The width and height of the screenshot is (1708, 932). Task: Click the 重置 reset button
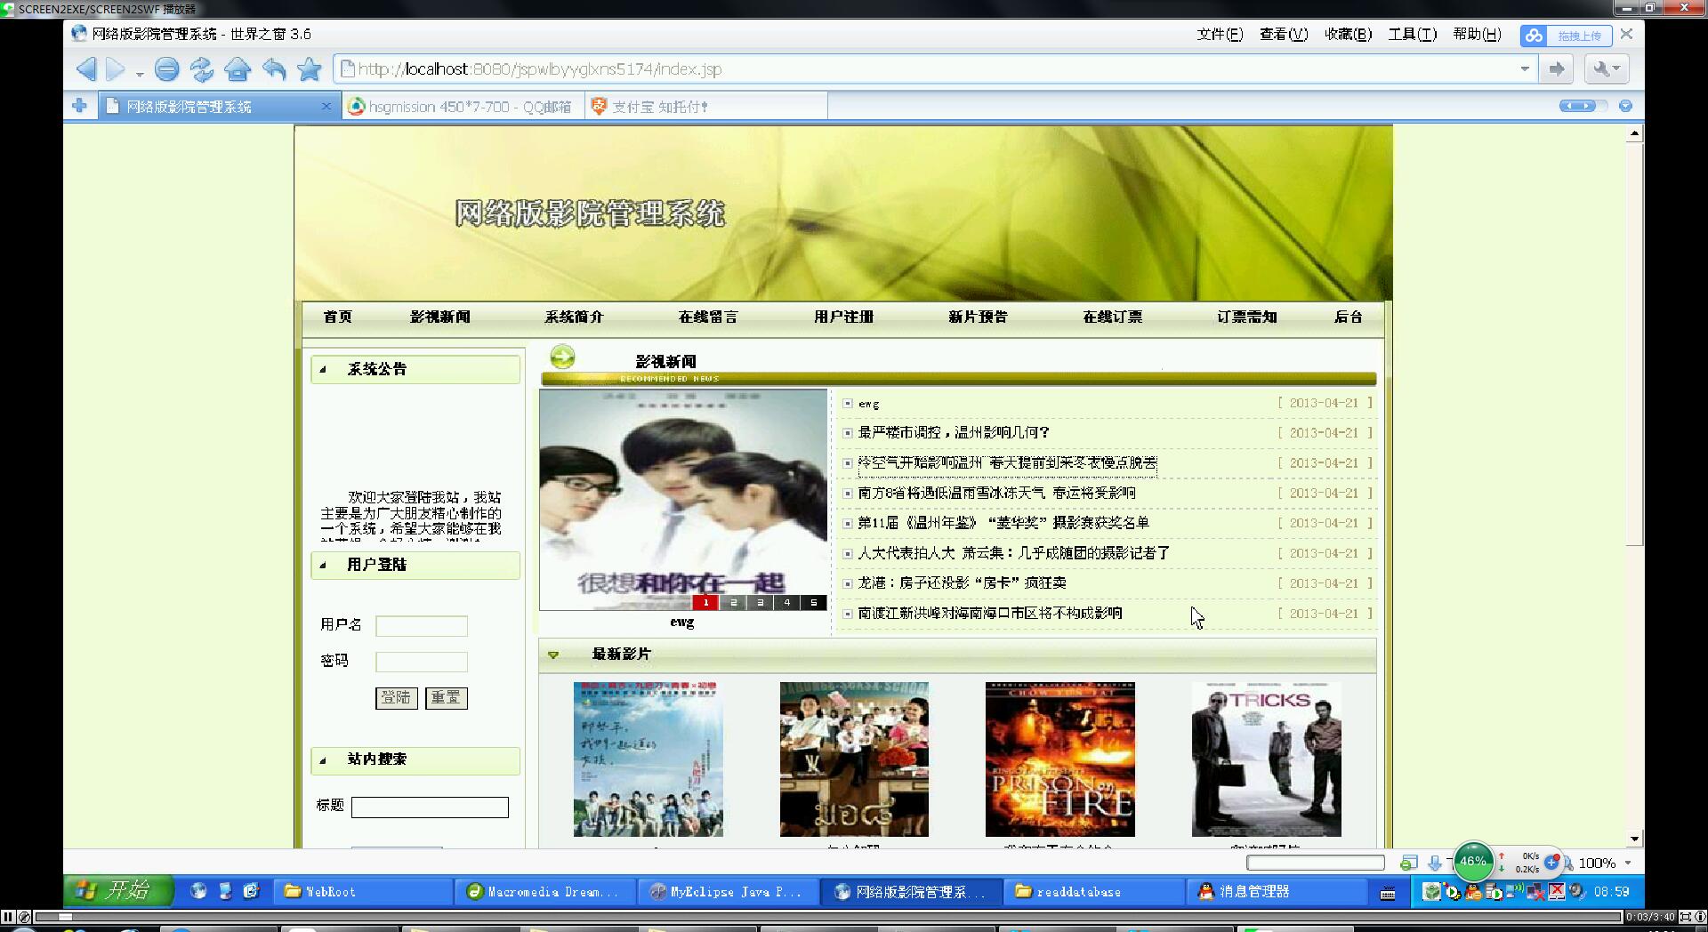(446, 697)
